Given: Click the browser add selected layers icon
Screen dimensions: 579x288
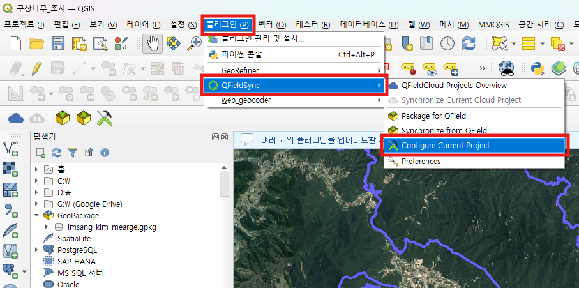Looking at the screenshot, I should [x=41, y=152].
